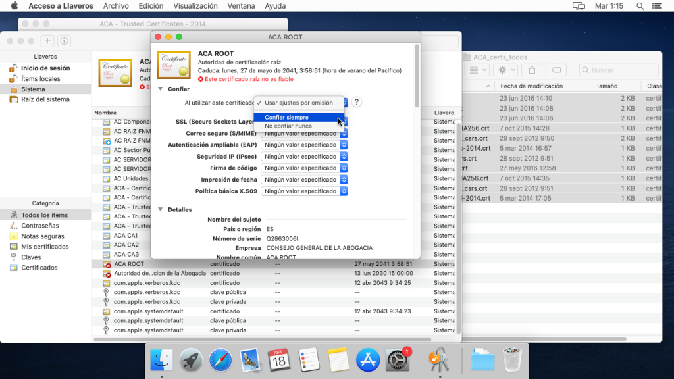The width and height of the screenshot is (674, 379).
Task: Open the Visualización menu
Action: (x=195, y=6)
